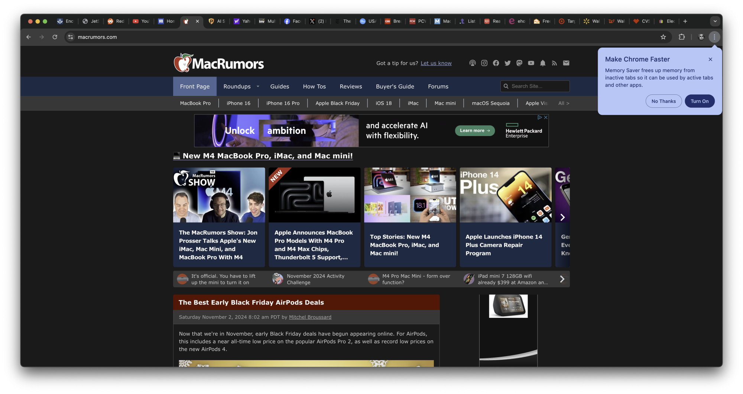Screen dimensions: 743x394
Task: Open the Forums nav item
Action: click(438, 86)
